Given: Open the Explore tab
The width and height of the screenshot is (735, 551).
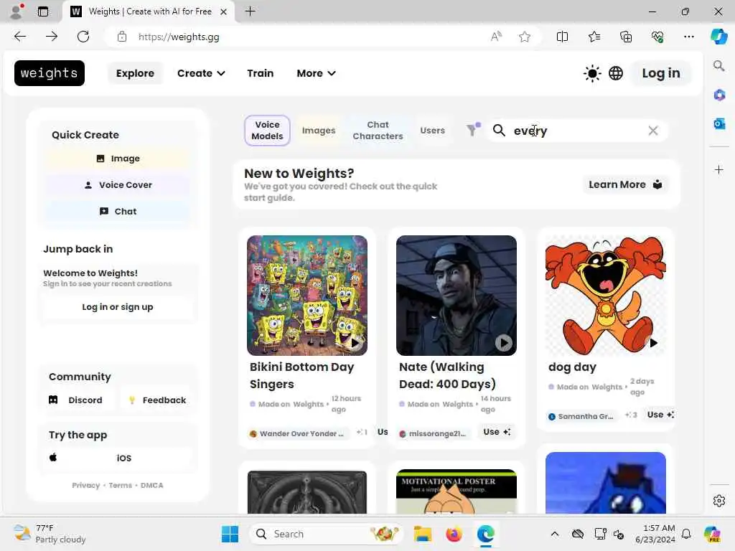Looking at the screenshot, I should tap(135, 73).
